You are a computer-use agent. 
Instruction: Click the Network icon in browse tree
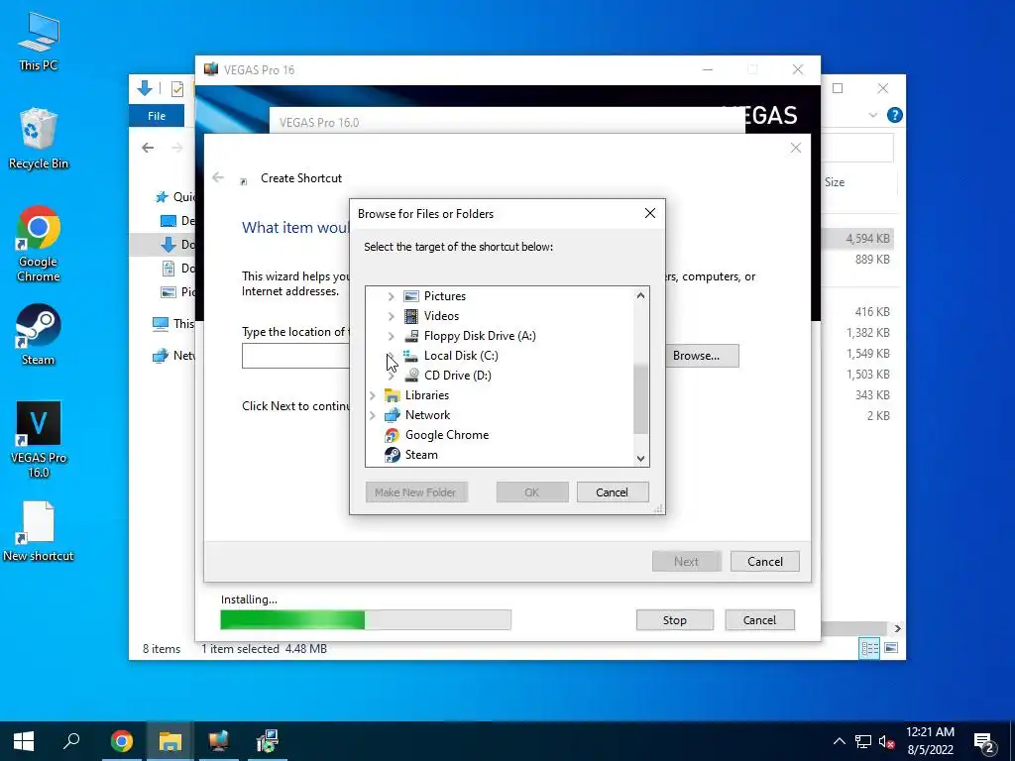coord(393,415)
